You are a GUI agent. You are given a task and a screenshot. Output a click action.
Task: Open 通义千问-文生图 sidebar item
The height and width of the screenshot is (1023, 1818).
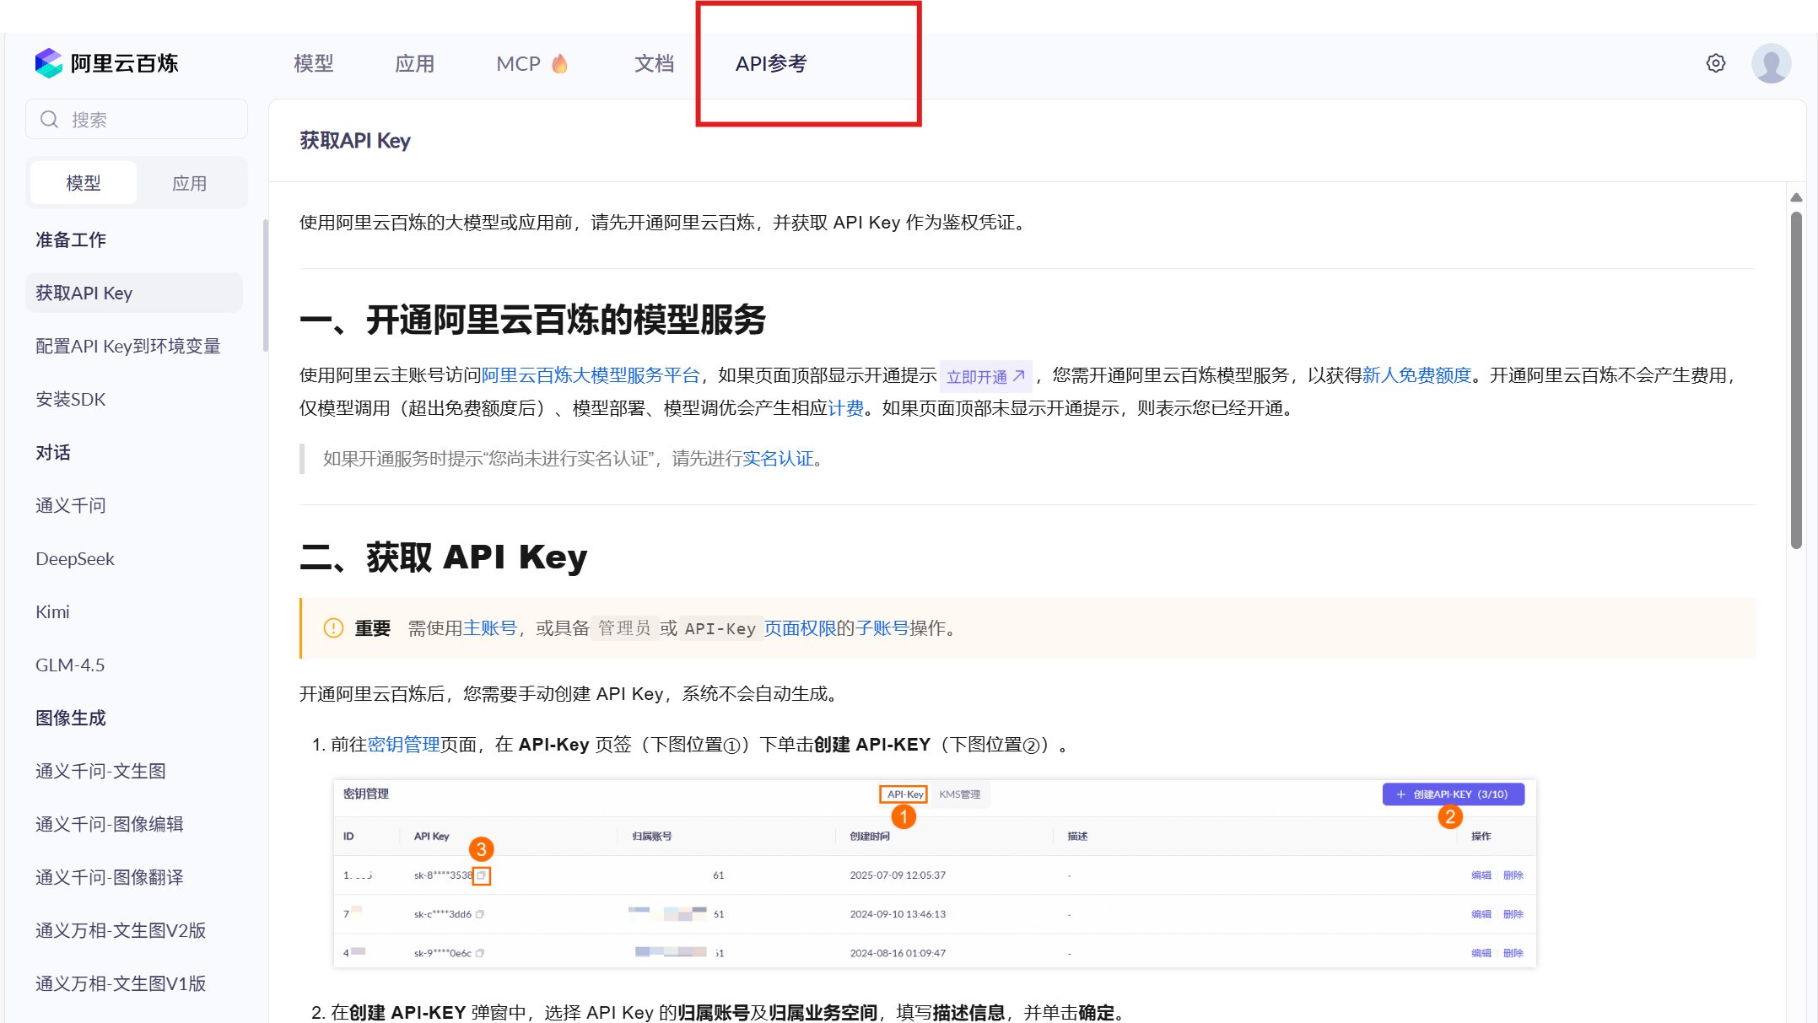(100, 771)
